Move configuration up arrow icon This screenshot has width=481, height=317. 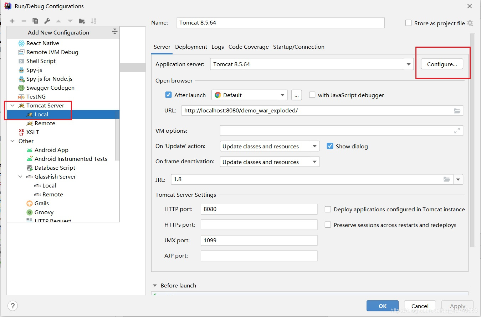[x=58, y=21]
